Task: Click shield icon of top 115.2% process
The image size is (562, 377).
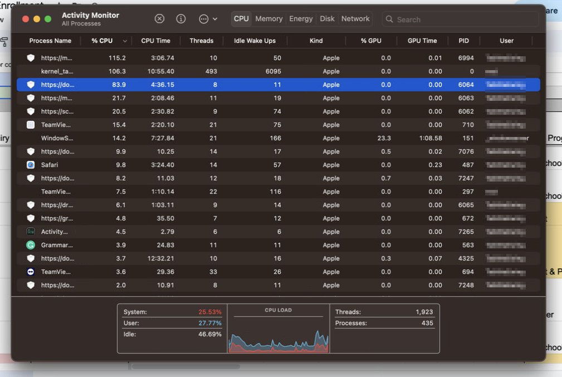Action: [x=31, y=58]
